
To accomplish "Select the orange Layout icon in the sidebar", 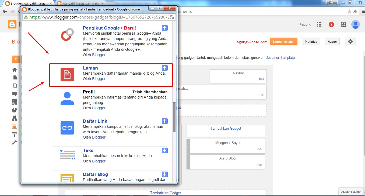I will pos(15,126).
